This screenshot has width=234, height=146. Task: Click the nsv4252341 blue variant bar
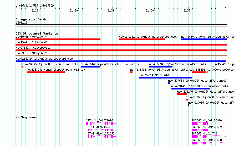(x=161, y=67)
